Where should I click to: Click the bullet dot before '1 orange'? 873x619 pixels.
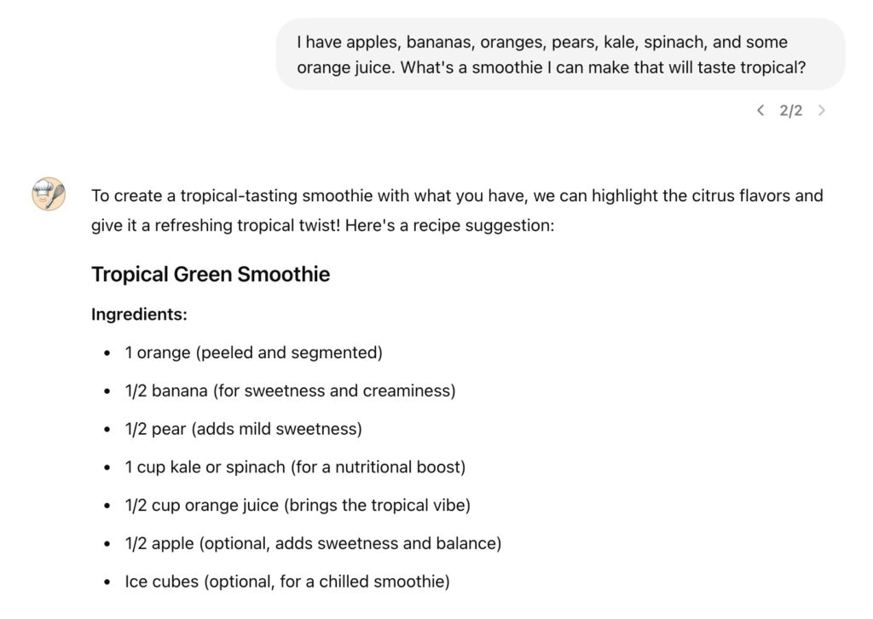click(x=107, y=353)
